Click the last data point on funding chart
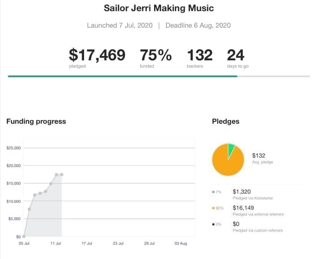This screenshot has height=259, width=318. pos(61,174)
